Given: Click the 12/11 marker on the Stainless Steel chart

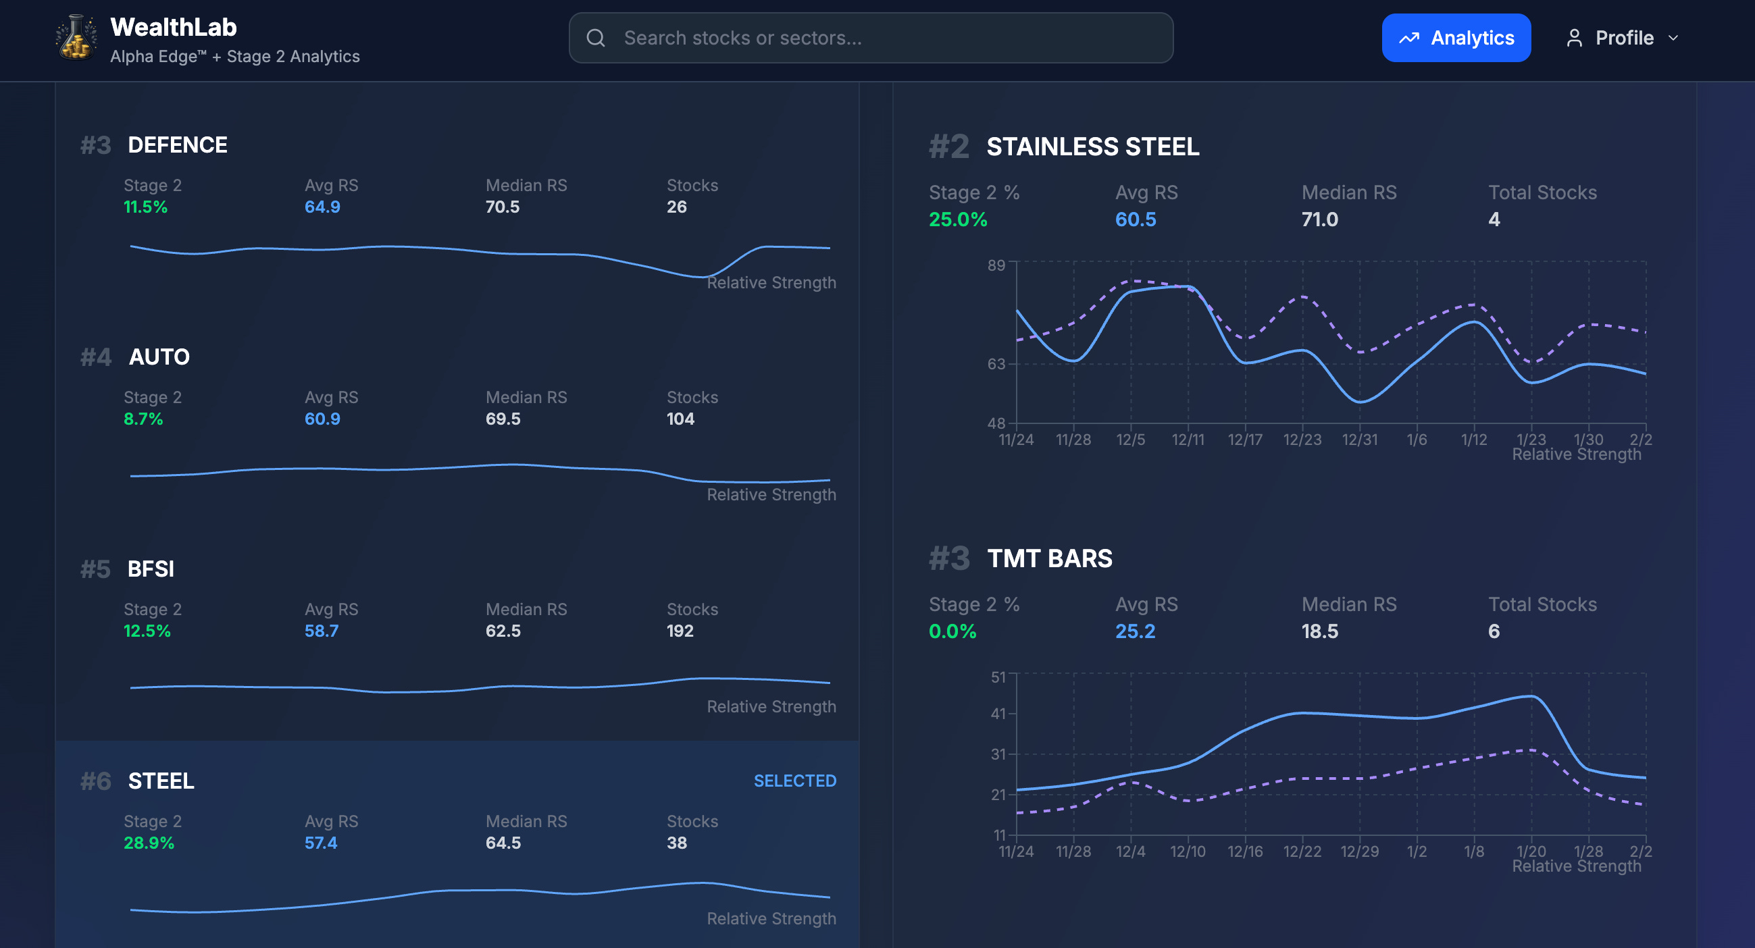Looking at the screenshot, I should click(1188, 440).
